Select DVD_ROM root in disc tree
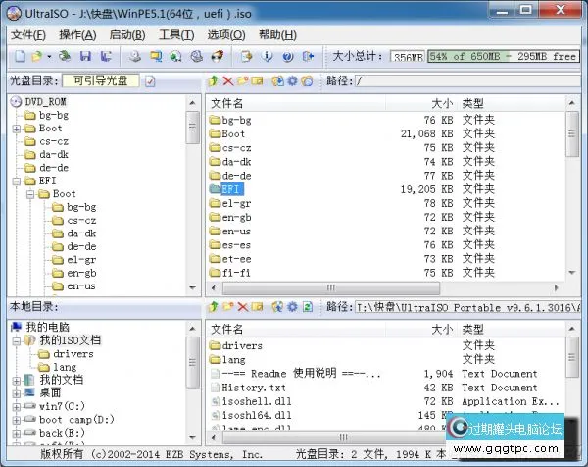588x467 pixels. pos(39,102)
